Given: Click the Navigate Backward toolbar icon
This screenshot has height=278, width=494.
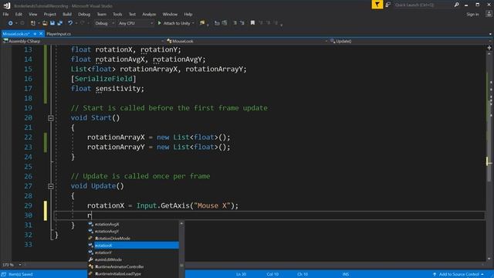Looking at the screenshot, I should coord(10,23).
